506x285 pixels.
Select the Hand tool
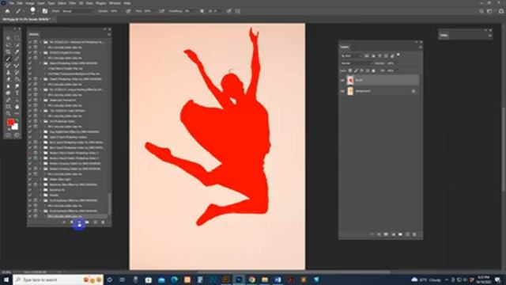pyautogui.click(x=17, y=107)
